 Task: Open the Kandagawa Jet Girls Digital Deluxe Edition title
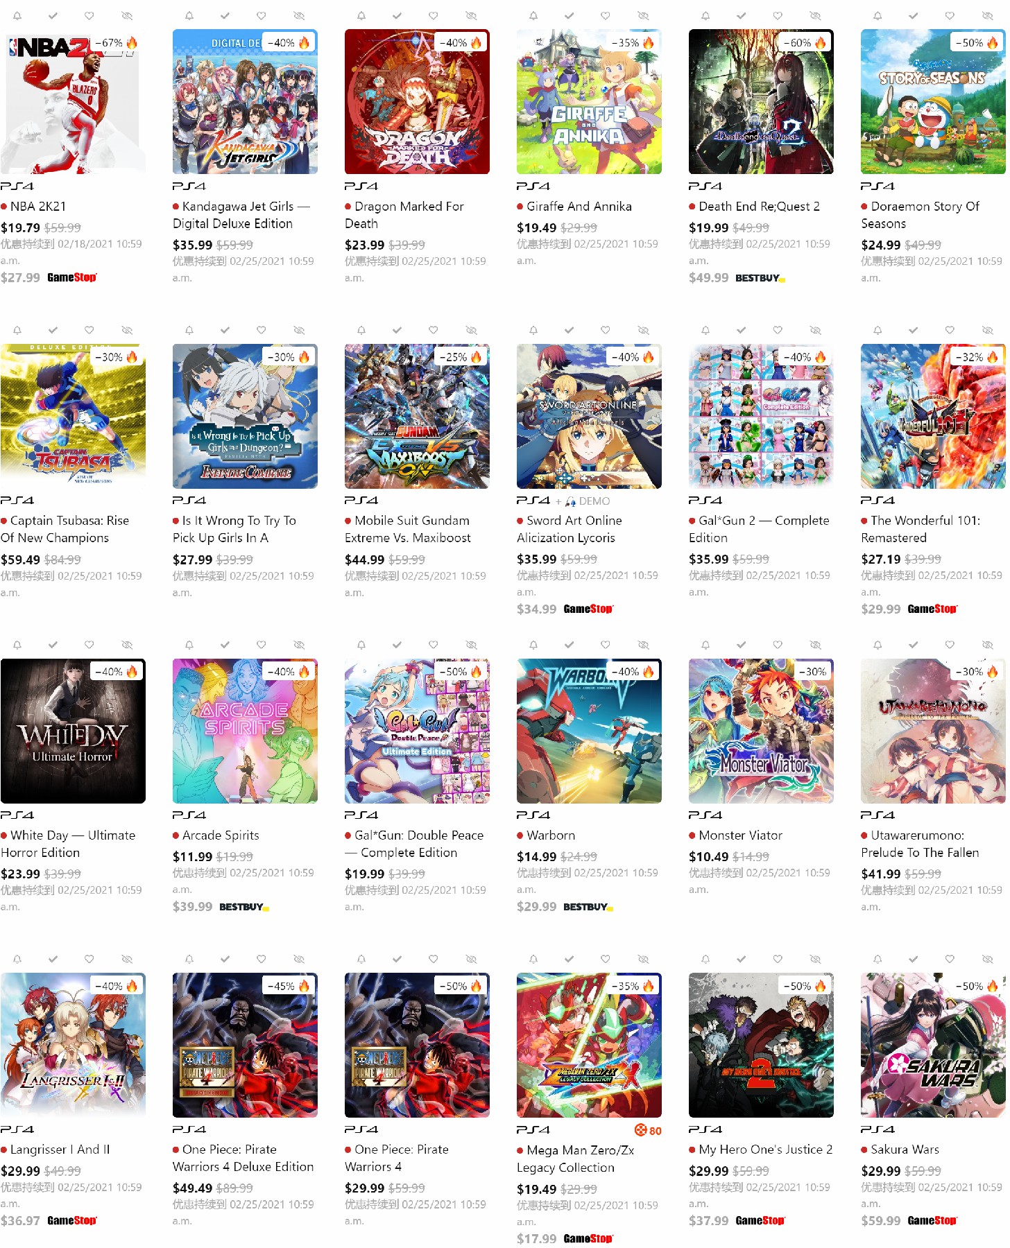coord(241,215)
